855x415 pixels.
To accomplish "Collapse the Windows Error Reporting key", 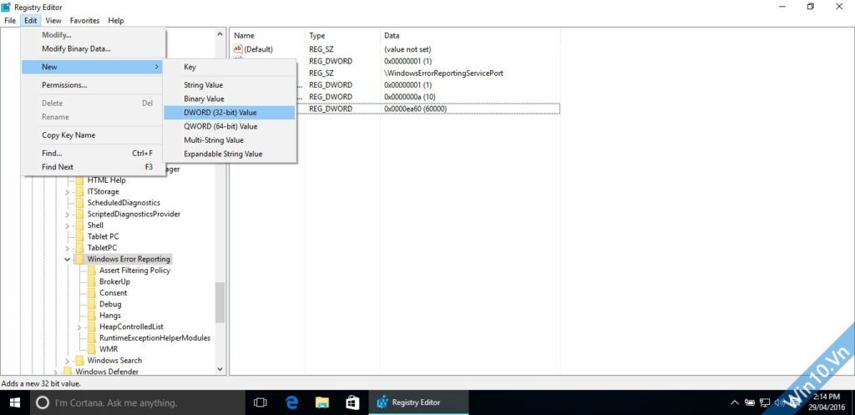I will click(67, 259).
